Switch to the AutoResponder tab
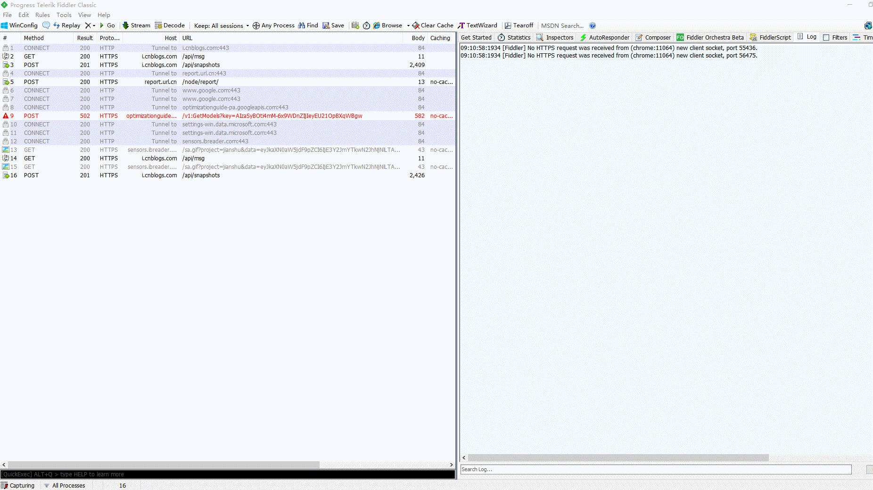Screen dimensions: 873x490 pos(604,38)
